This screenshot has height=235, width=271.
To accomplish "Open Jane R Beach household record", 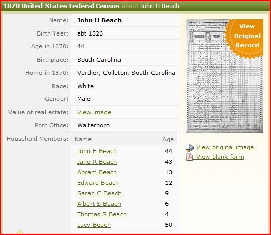I will tap(97, 162).
